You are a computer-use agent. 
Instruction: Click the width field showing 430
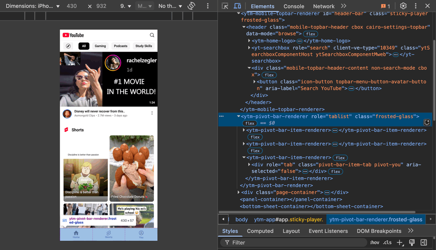(x=72, y=6)
